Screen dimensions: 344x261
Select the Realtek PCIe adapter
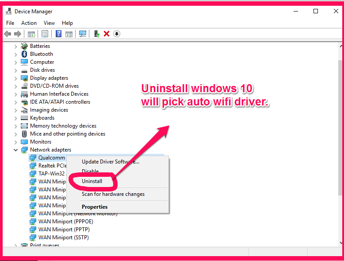pos(53,166)
